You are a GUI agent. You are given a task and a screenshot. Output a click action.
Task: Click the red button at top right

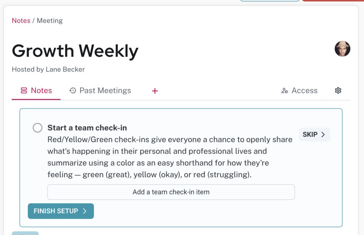(x=333, y=1)
